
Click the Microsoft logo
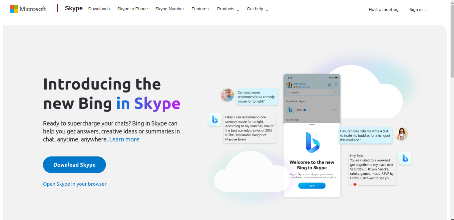click(x=28, y=9)
